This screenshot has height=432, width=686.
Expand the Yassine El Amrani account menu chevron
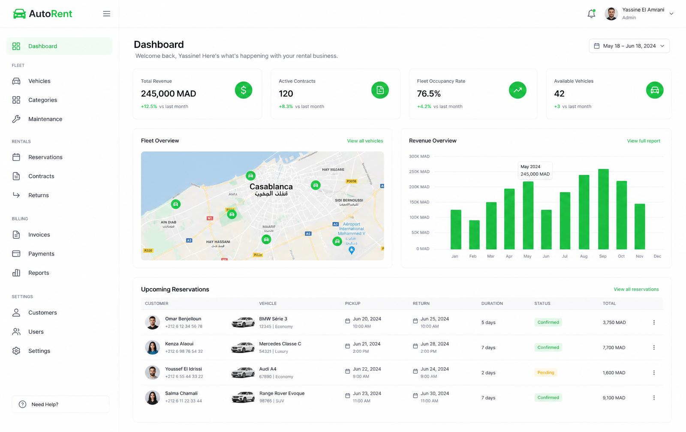671,14
